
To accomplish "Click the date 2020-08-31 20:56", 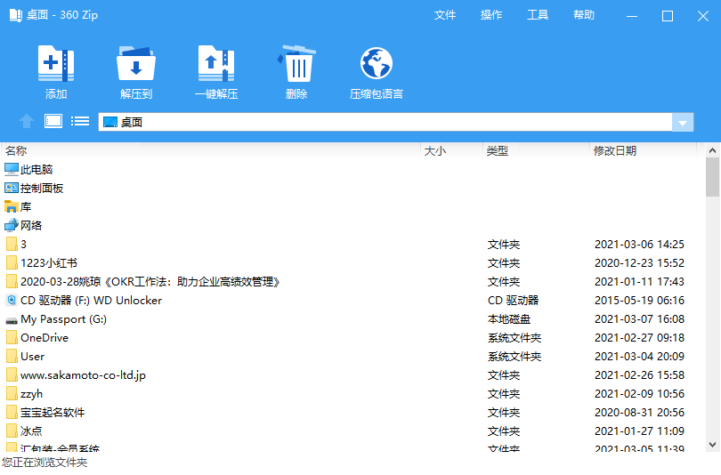I will (x=639, y=412).
